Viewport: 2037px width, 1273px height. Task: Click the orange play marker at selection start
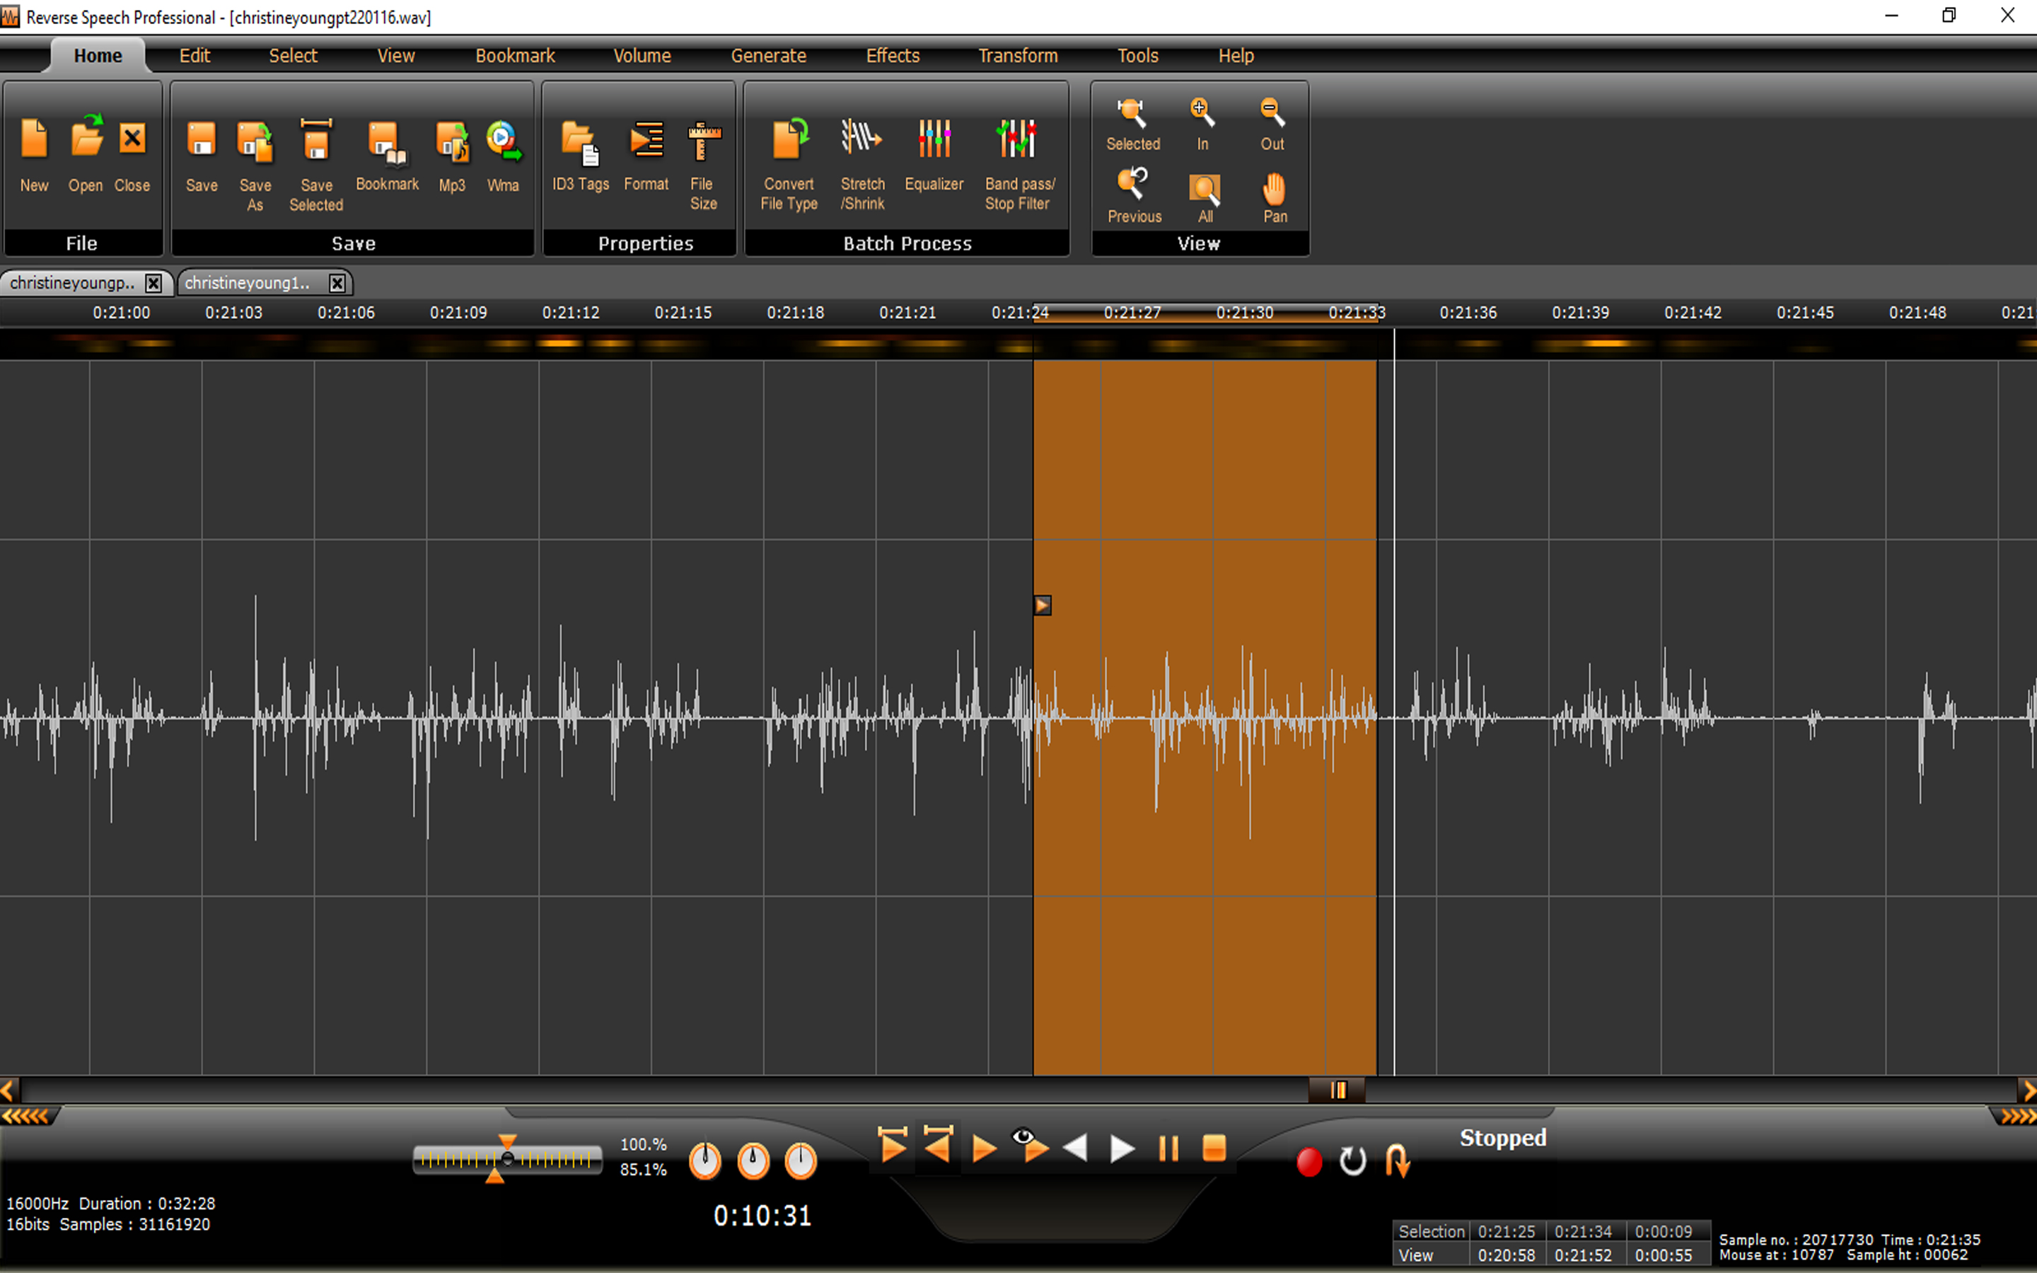point(1042,605)
